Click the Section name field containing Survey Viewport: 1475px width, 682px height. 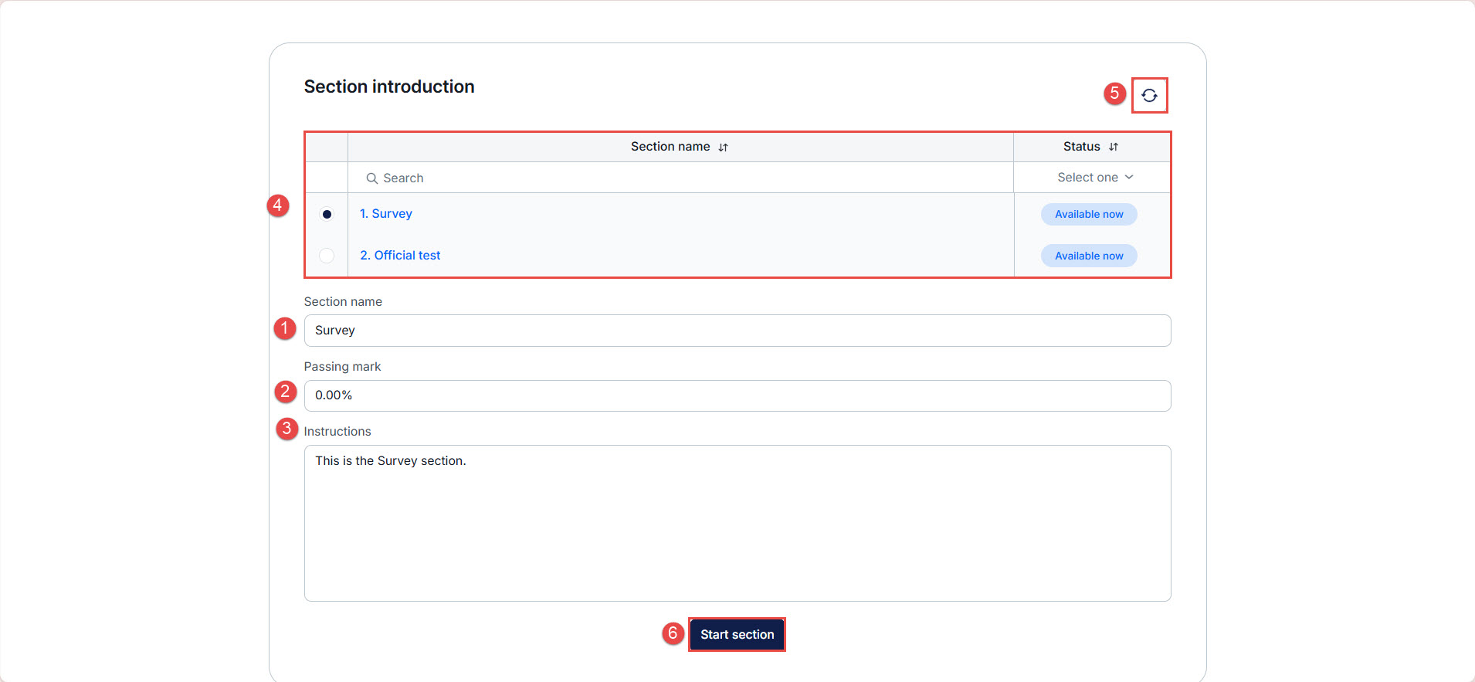pyautogui.click(x=737, y=331)
